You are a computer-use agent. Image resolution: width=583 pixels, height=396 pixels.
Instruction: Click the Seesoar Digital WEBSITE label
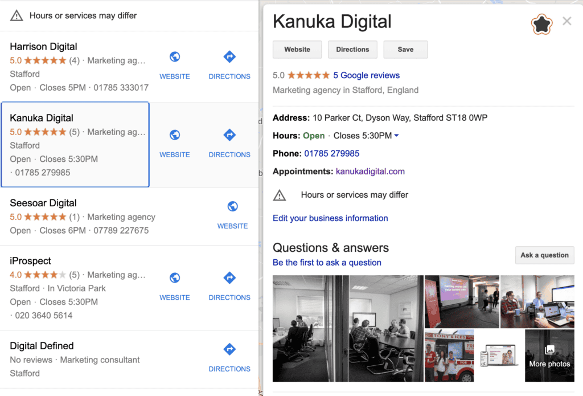point(233,226)
